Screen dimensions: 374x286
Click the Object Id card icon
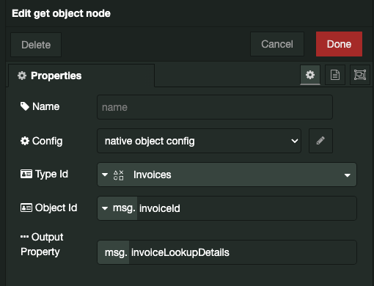coord(26,208)
